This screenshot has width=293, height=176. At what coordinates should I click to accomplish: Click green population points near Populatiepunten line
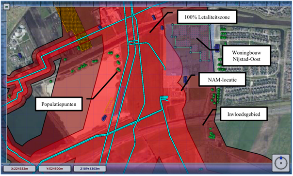point(119,70)
